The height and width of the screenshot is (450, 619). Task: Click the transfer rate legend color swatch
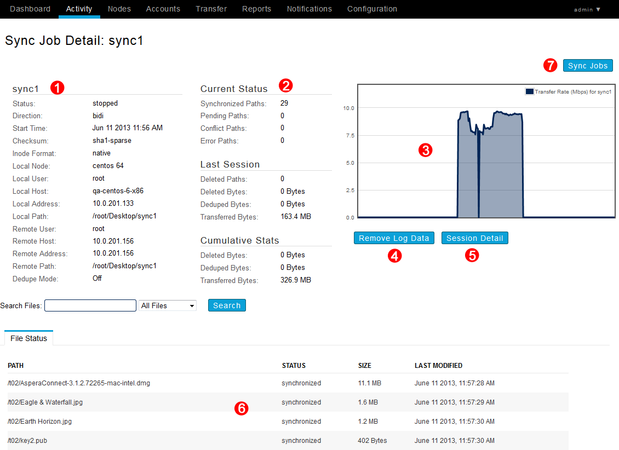click(529, 91)
